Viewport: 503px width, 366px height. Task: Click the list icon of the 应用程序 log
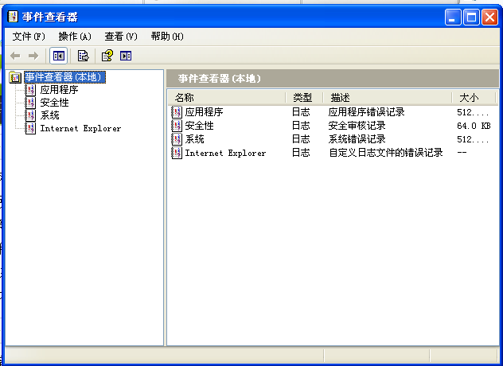(177, 112)
